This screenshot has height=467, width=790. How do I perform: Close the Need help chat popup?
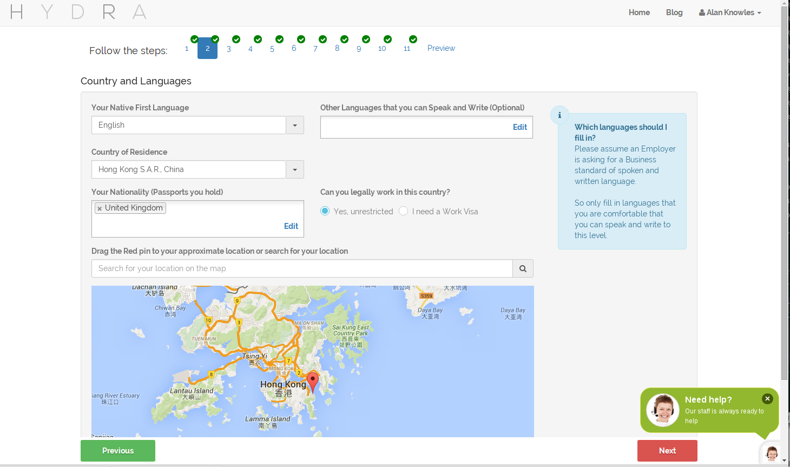[767, 399]
